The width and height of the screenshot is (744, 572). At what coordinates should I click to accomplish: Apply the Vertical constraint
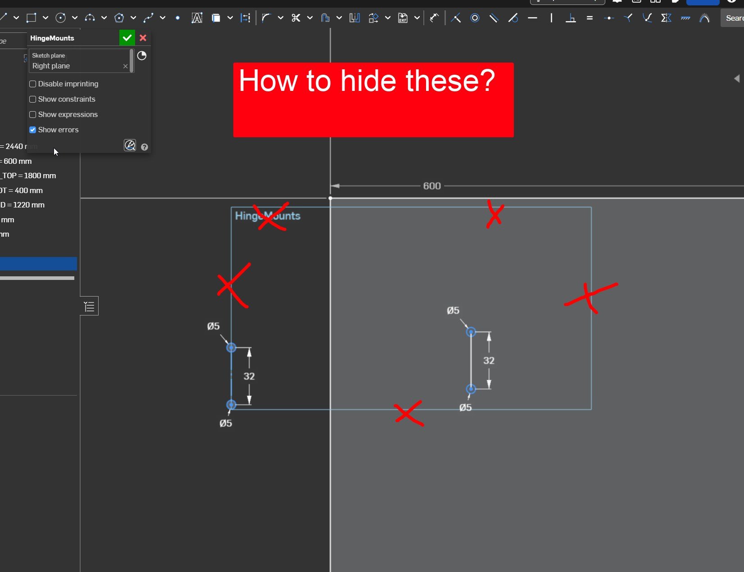tap(551, 18)
